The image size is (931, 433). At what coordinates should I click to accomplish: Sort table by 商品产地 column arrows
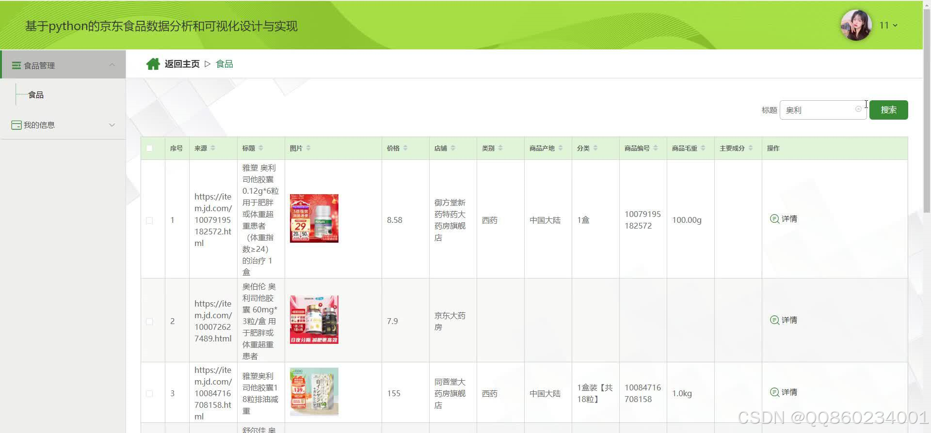(x=561, y=148)
